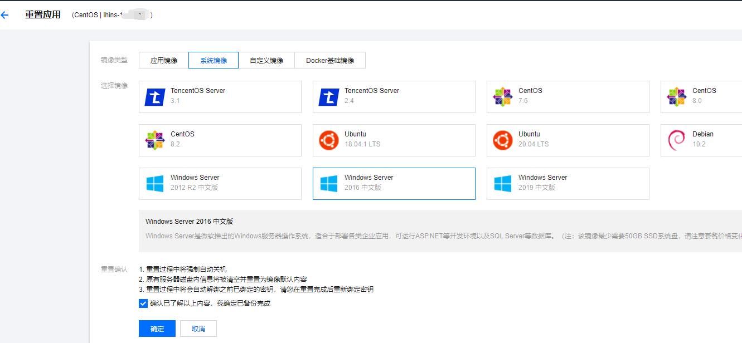Select the 系统镜像 tab
The image size is (742, 343).
214,60
